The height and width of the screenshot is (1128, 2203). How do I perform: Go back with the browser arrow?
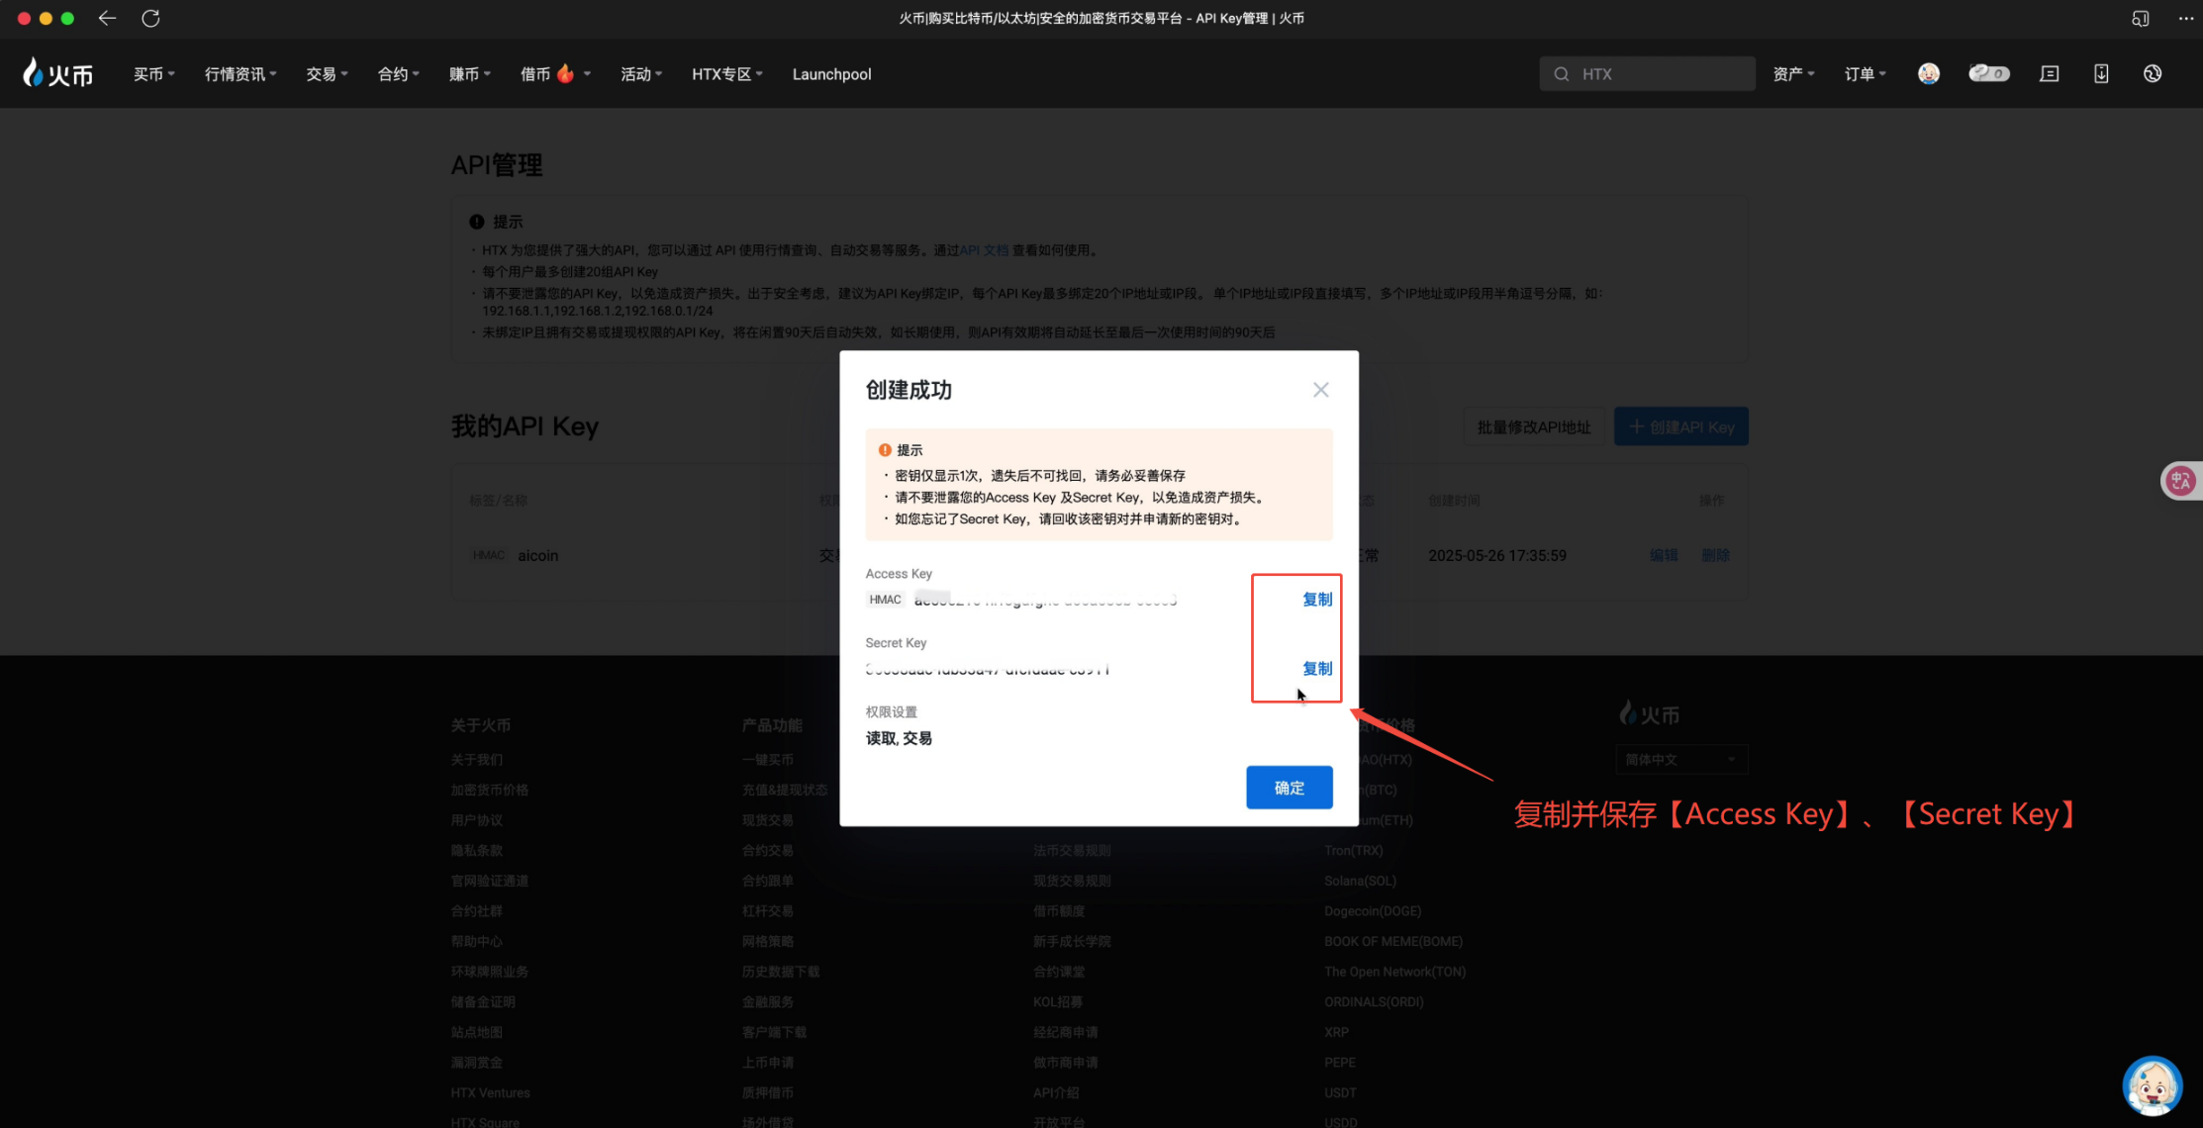107,18
